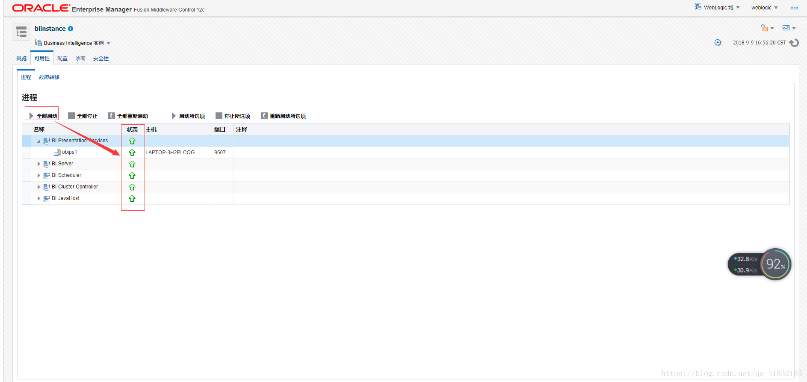The width and height of the screenshot is (807, 382).
Task: Click the Start Selected play icon
Action: click(174, 116)
